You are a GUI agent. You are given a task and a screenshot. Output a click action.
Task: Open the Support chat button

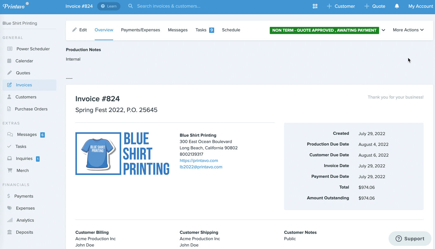click(410, 239)
